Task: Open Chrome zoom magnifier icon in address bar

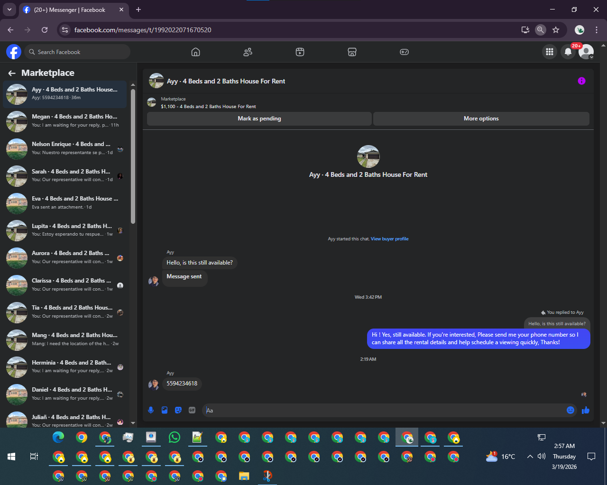Action: click(541, 30)
